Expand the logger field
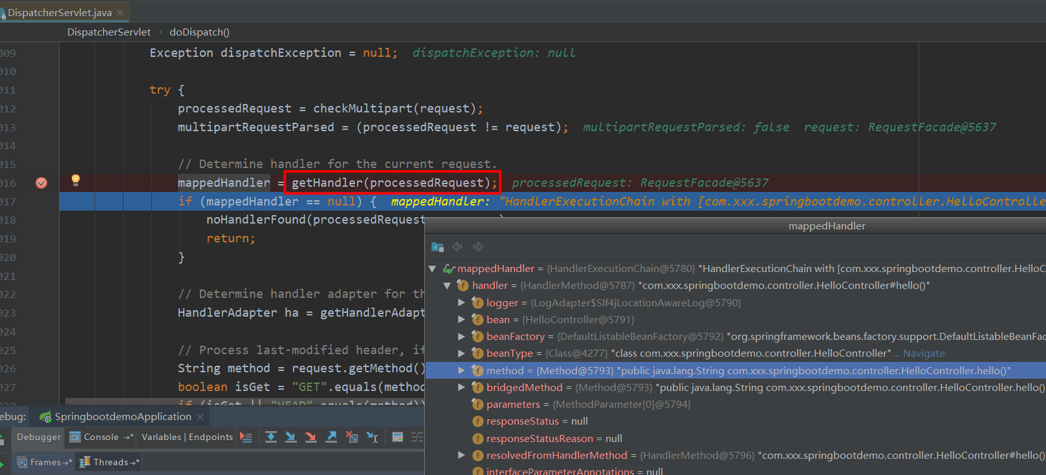This screenshot has height=475, width=1046. point(461,302)
